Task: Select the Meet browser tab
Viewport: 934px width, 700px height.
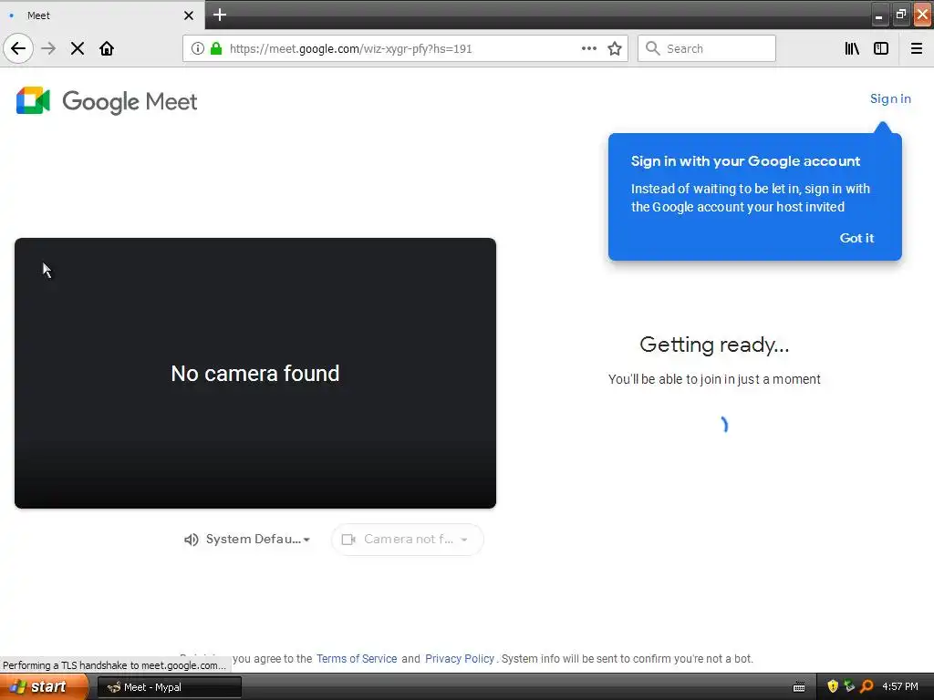Action: 101,15
